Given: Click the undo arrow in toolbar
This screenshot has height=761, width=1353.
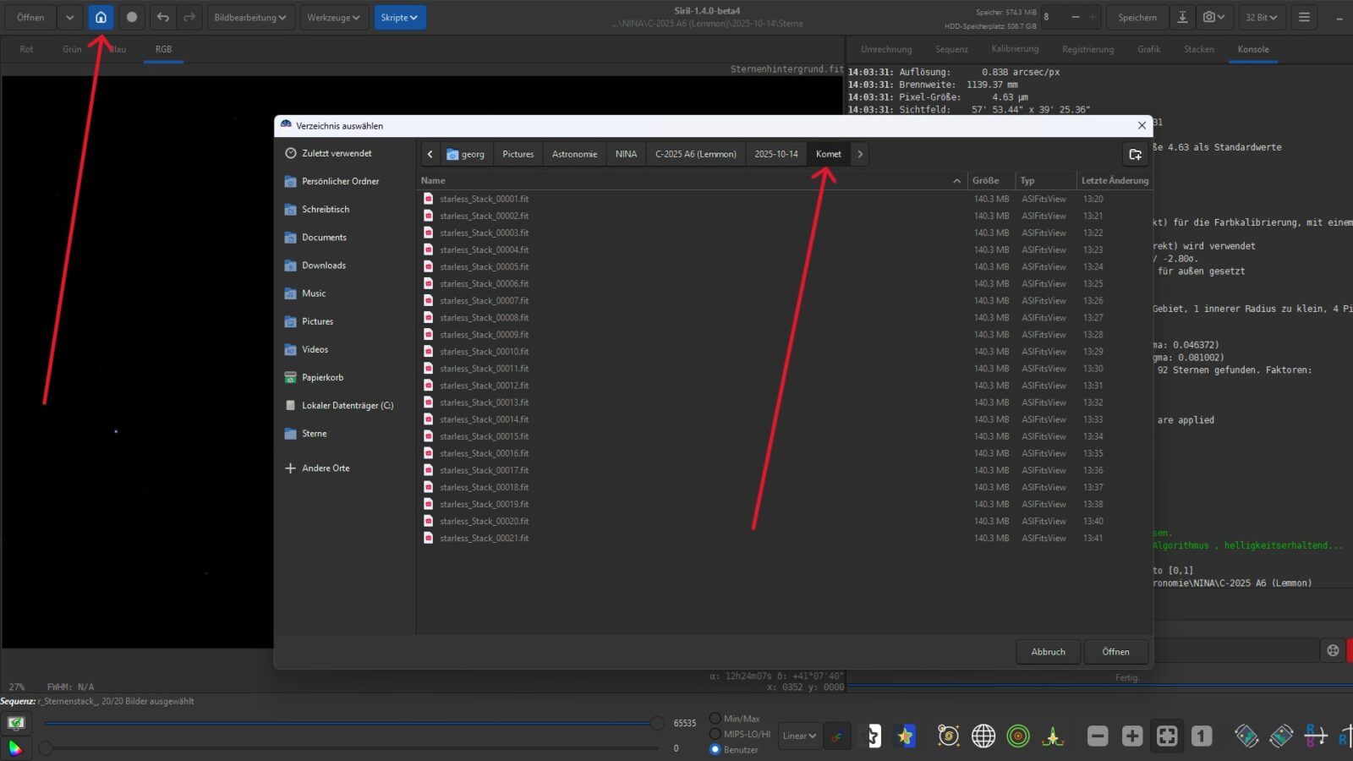Looking at the screenshot, I should 162,17.
